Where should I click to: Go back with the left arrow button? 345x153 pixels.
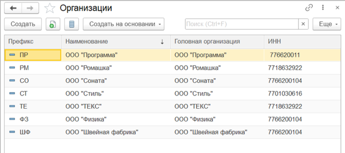point(13,8)
